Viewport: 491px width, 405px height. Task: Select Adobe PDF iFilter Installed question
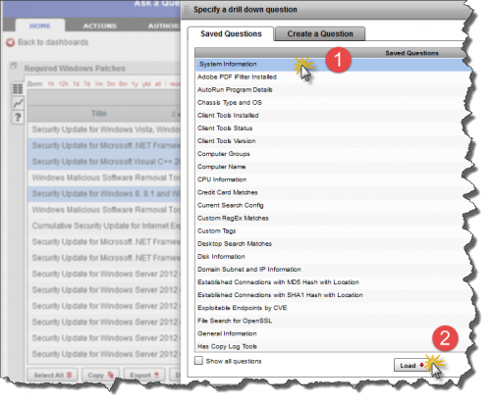[332, 77]
